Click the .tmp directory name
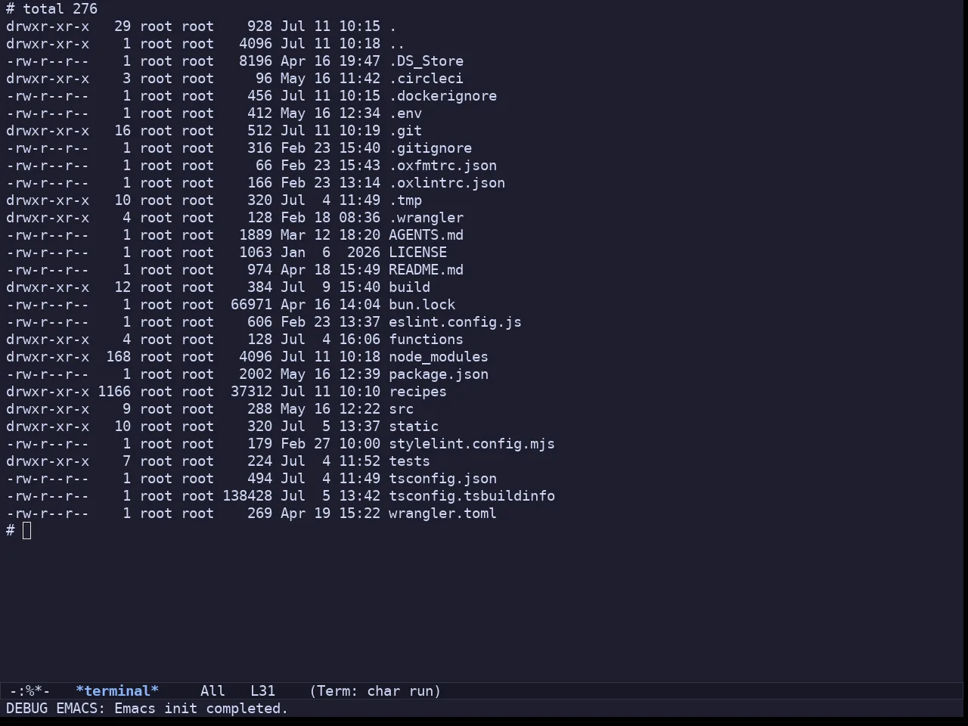This screenshot has width=968, height=726. click(x=405, y=200)
